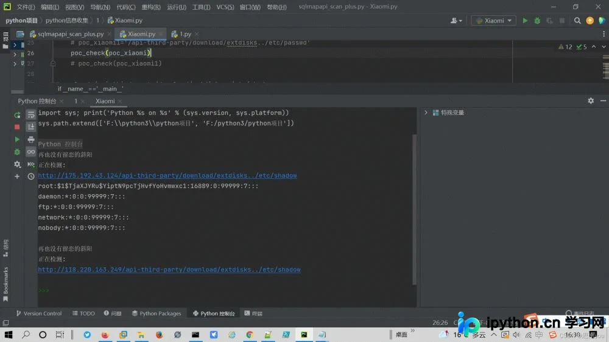Open the 重构(R) menu
The image size is (609, 342).
[151, 7]
